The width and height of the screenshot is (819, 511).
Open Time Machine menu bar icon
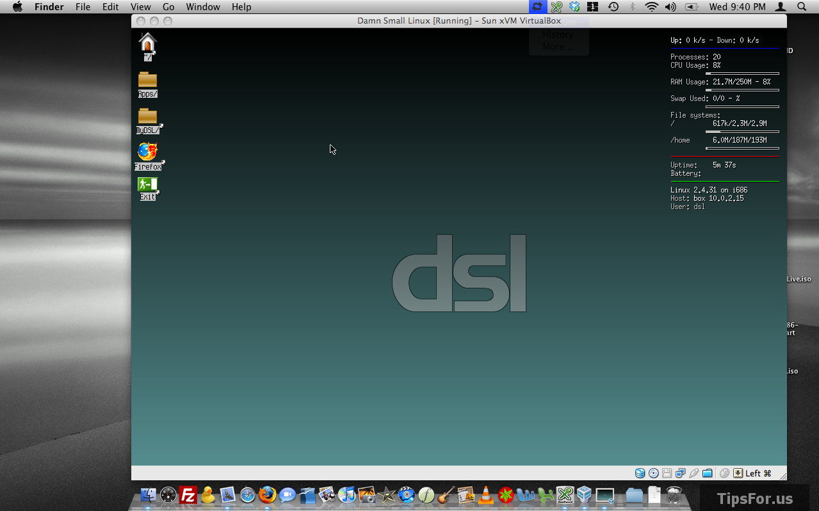tap(613, 7)
